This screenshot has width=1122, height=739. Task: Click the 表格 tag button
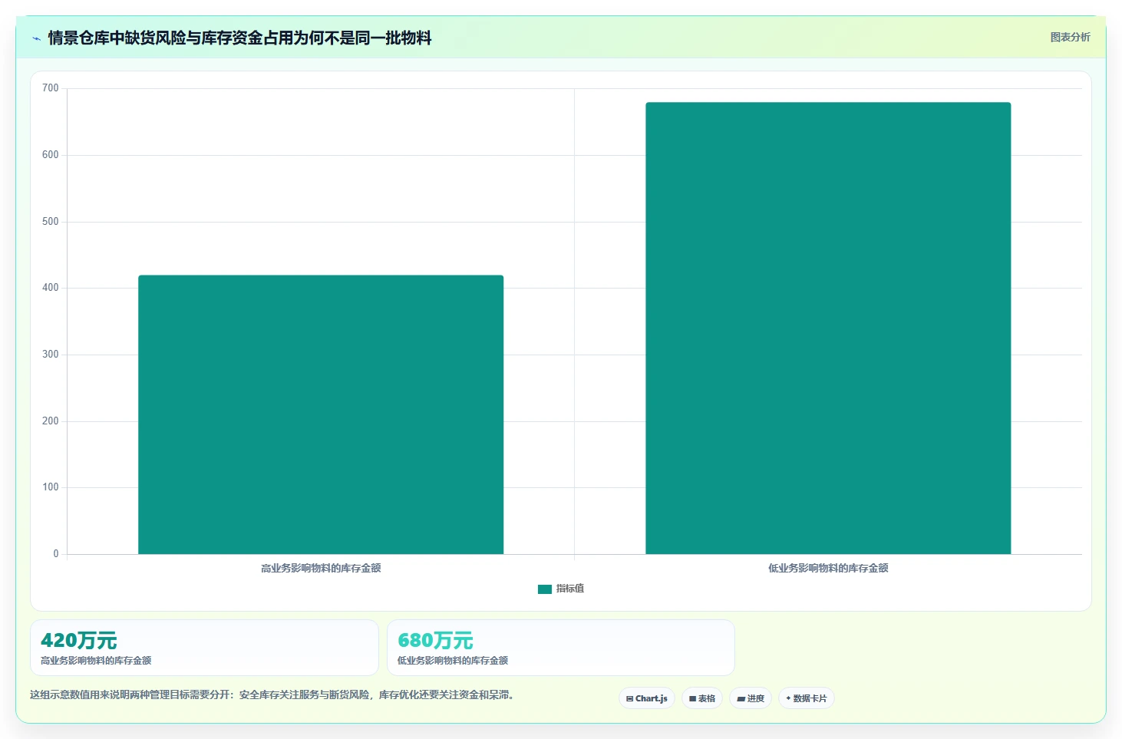[x=702, y=698]
